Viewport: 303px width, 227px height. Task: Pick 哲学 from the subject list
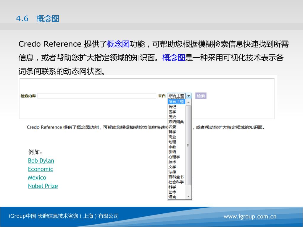(172, 132)
